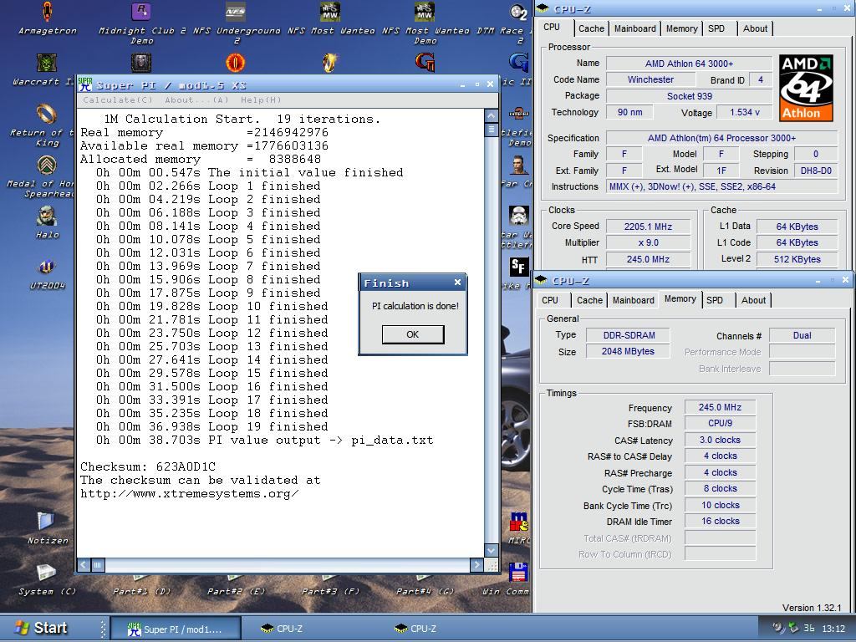This screenshot has width=856, height=642.
Task: Switch to Cache tab in upper CPU-Z
Action: (591, 28)
